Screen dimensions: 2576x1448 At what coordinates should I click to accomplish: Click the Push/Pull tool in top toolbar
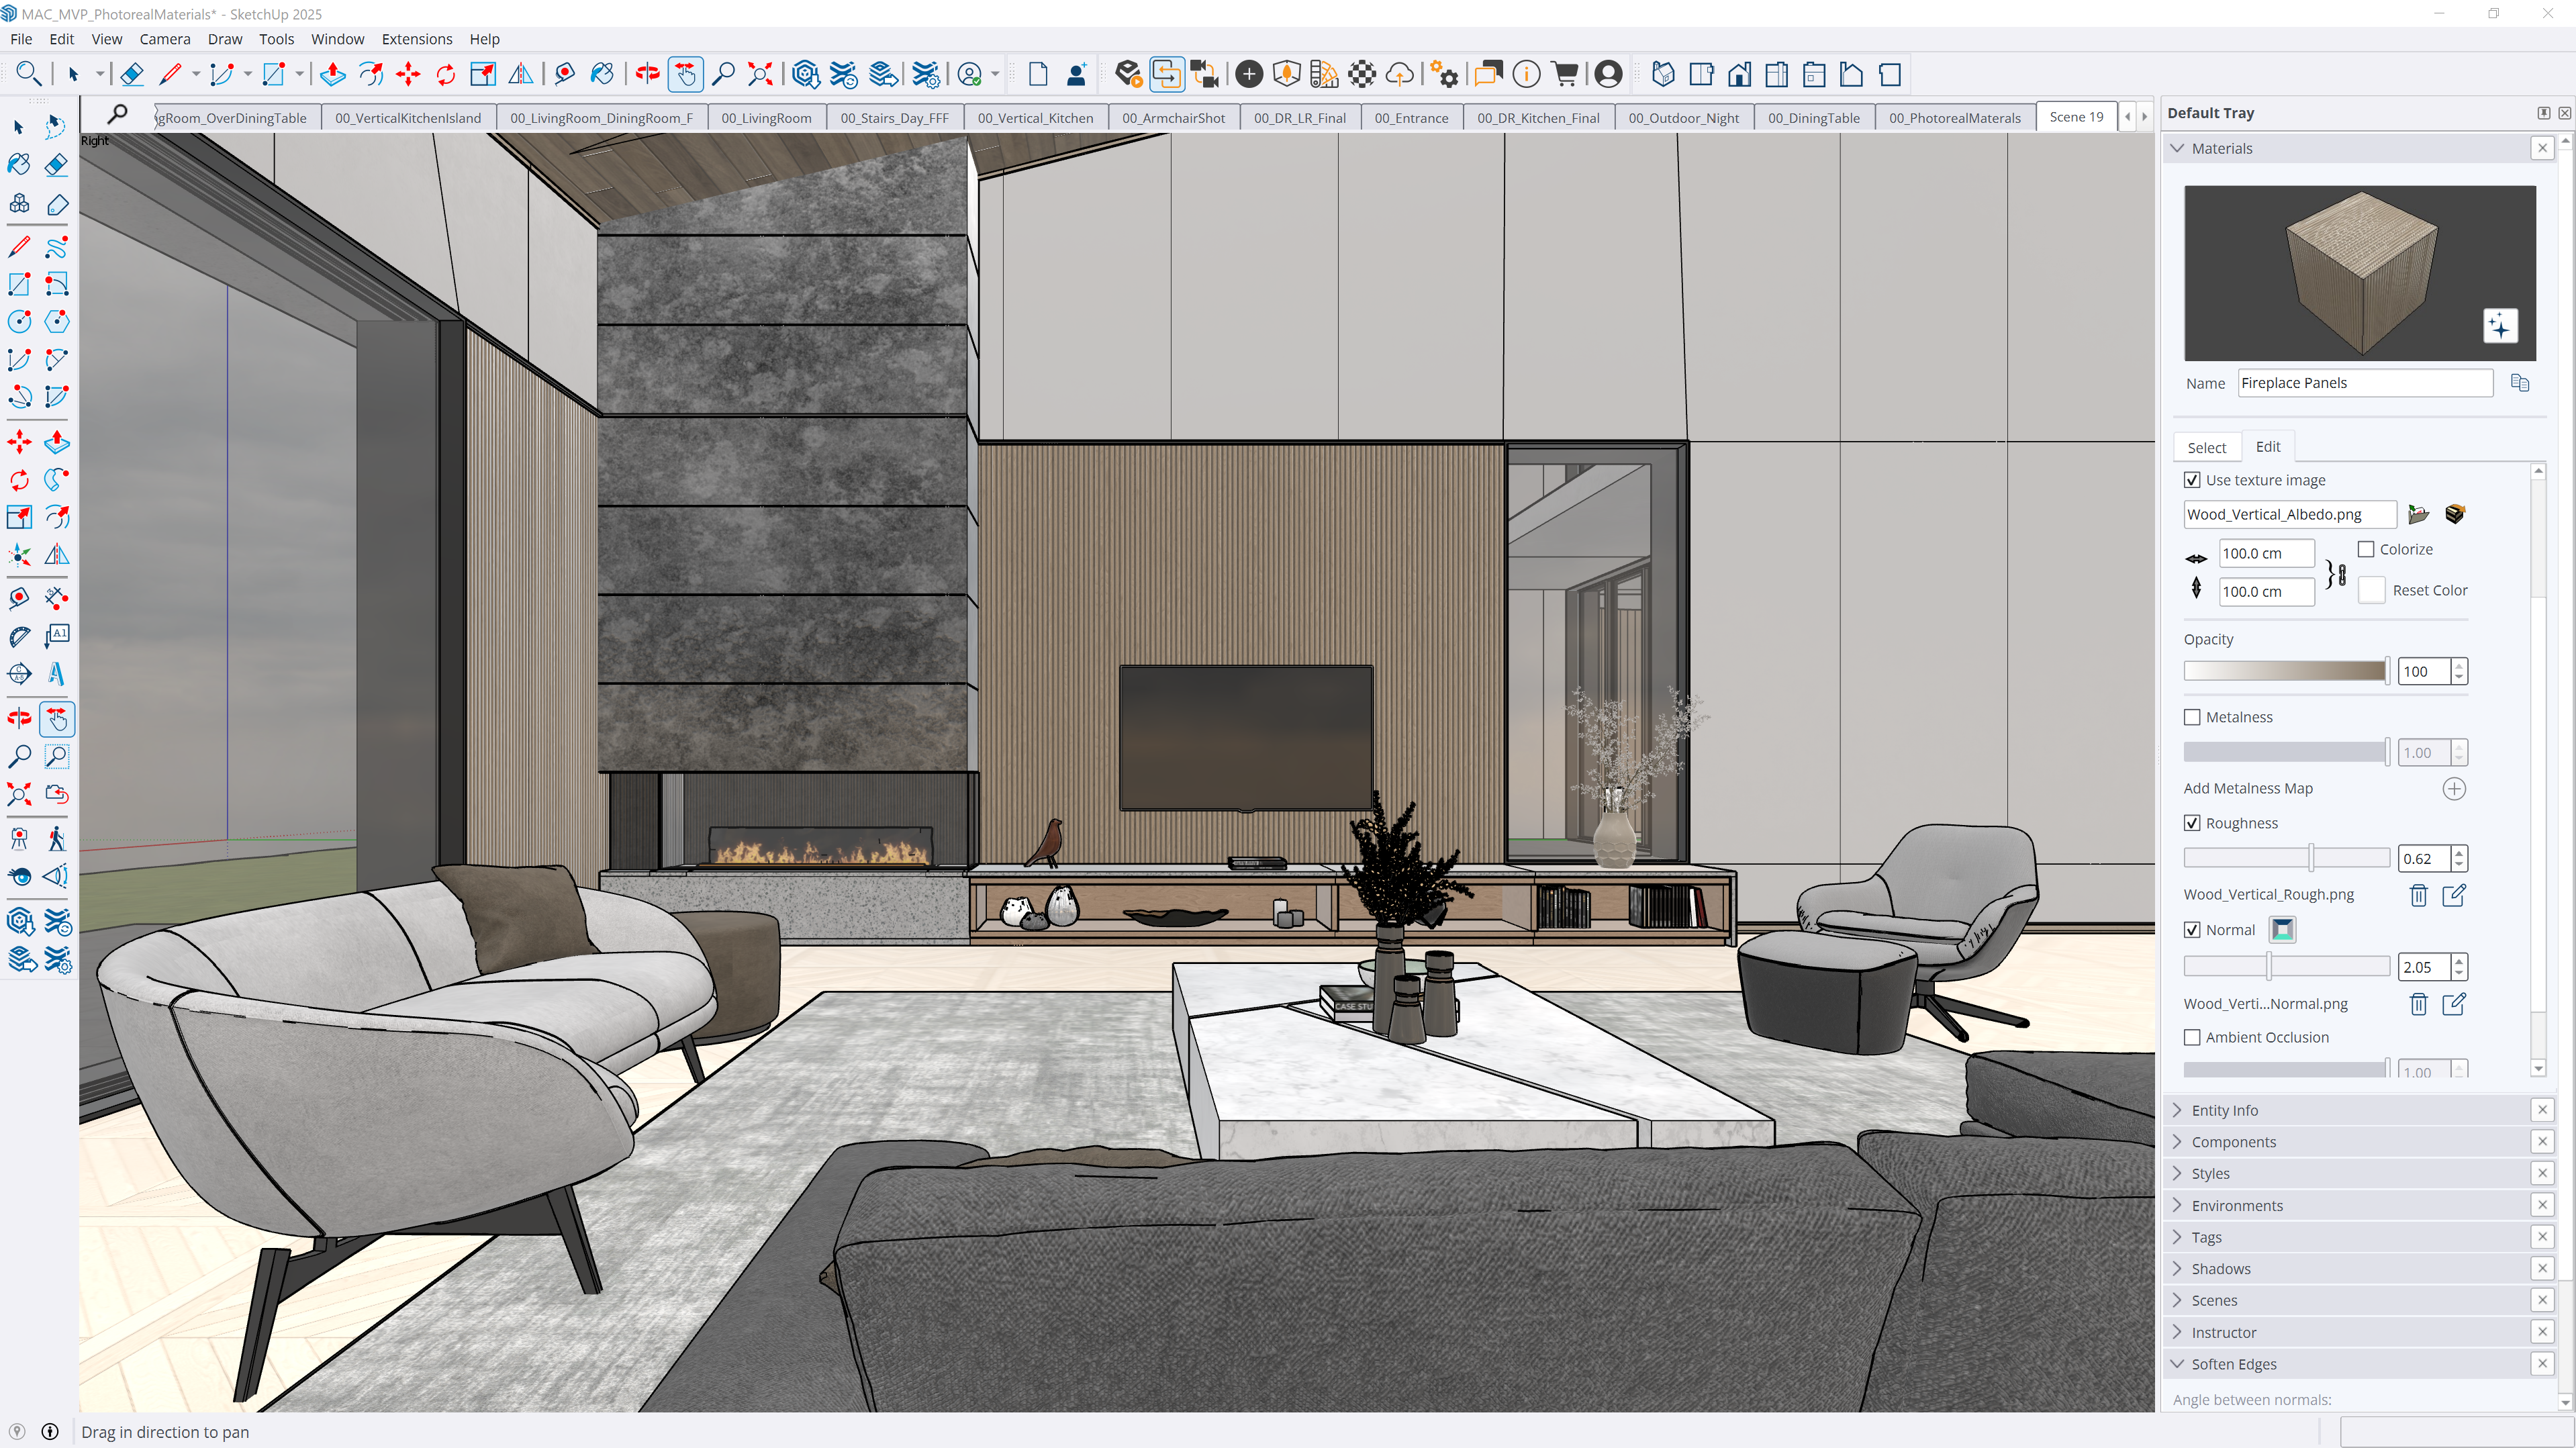333,74
